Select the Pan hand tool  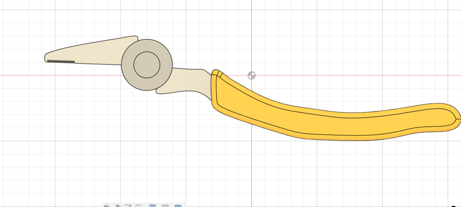[118, 206]
